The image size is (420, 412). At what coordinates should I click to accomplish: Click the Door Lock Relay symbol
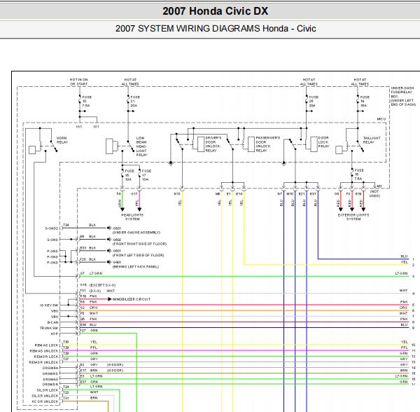coord(314,144)
